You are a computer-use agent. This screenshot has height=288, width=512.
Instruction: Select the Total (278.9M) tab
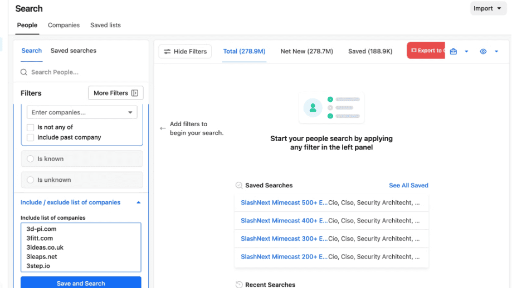[244, 52]
